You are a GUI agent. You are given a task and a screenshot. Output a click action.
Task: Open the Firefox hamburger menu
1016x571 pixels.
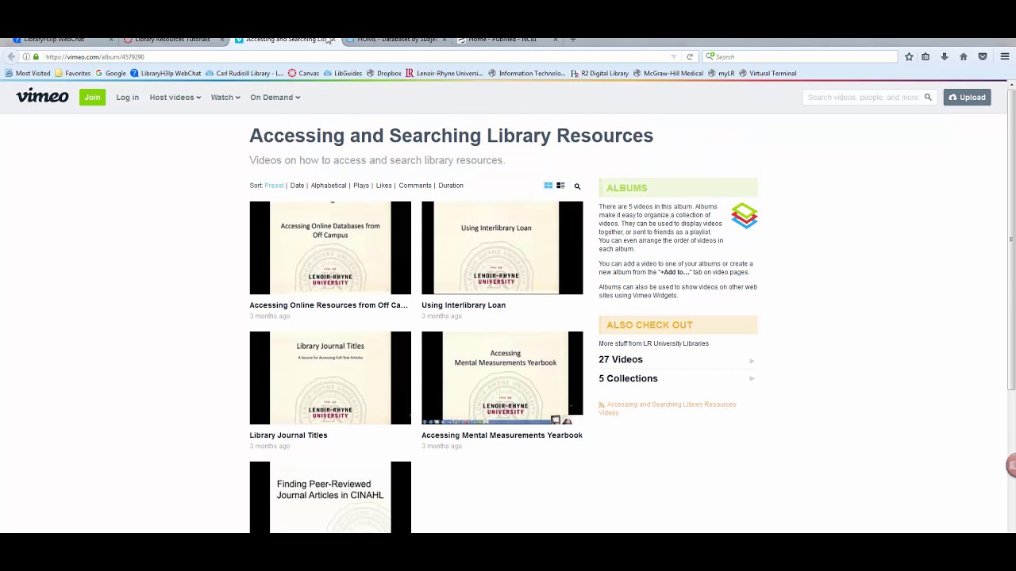1005,57
